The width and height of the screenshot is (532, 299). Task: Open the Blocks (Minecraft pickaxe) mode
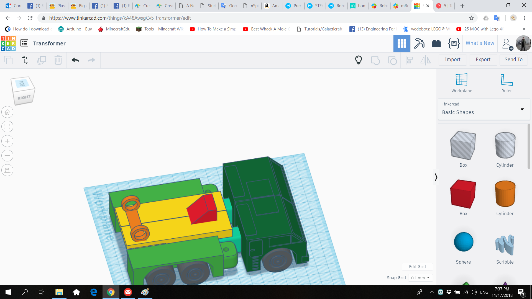coord(419,43)
